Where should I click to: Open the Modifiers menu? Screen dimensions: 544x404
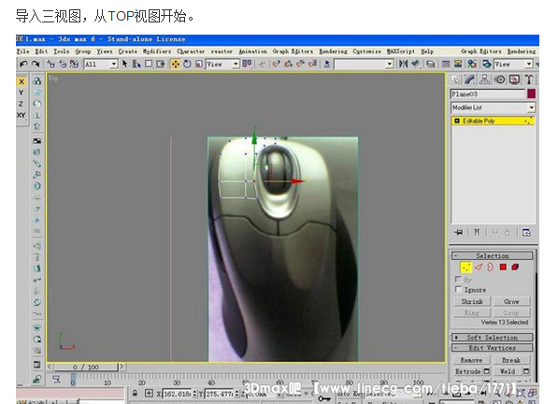(x=157, y=51)
